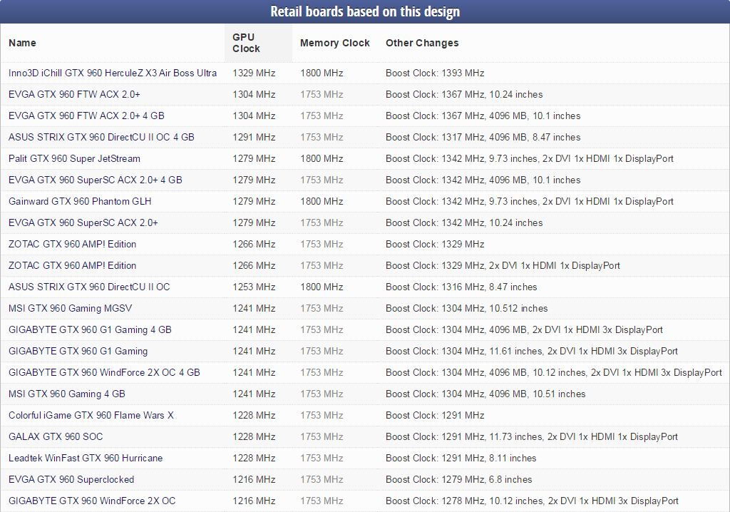Screen dimensions: 730x512
Task: Open MSI GTX 960 Gaming MGSV
Action: (71, 308)
